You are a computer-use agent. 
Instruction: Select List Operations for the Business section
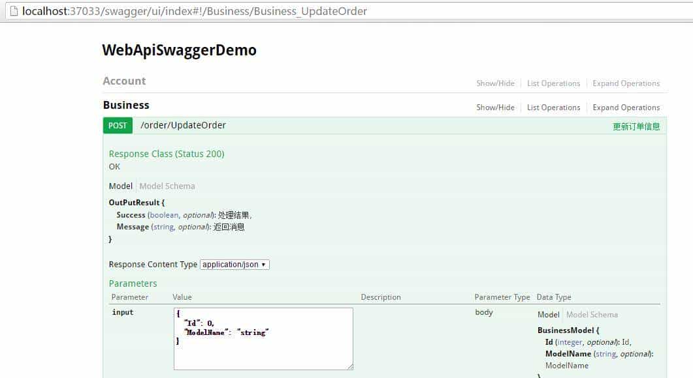553,107
